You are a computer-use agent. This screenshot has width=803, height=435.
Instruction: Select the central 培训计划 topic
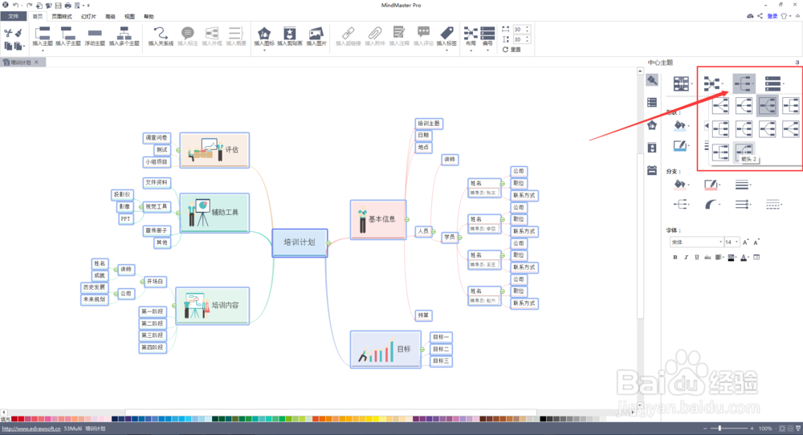pos(300,242)
